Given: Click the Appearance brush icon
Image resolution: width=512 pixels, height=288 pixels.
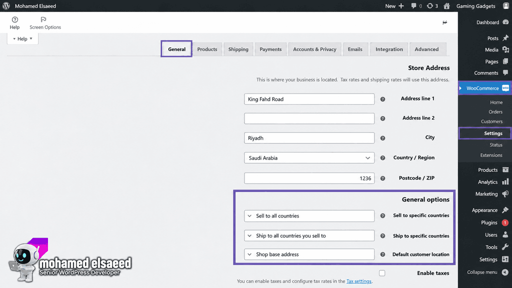Looking at the screenshot, I should click(x=505, y=210).
